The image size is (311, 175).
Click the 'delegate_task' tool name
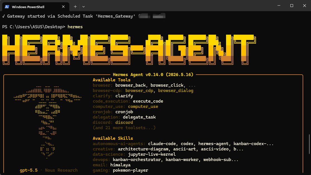pyautogui.click(x=139, y=117)
